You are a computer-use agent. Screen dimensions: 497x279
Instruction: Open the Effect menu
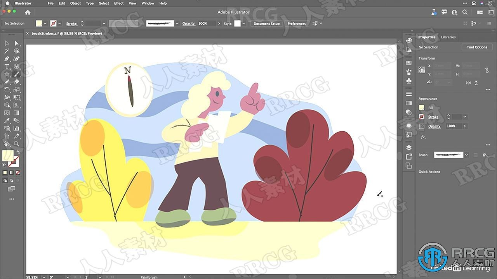pyautogui.click(x=119, y=3)
